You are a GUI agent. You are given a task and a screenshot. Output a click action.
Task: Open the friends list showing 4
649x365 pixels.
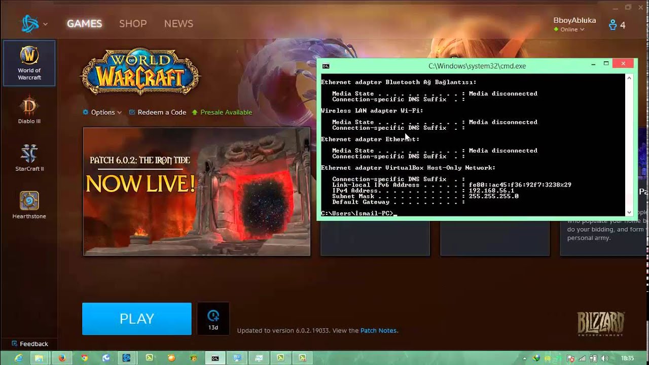[617, 25]
